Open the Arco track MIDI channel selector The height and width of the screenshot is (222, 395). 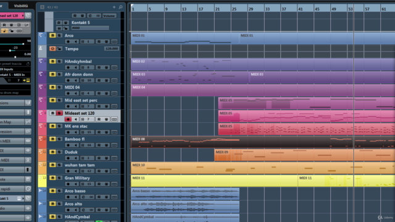coord(87,41)
